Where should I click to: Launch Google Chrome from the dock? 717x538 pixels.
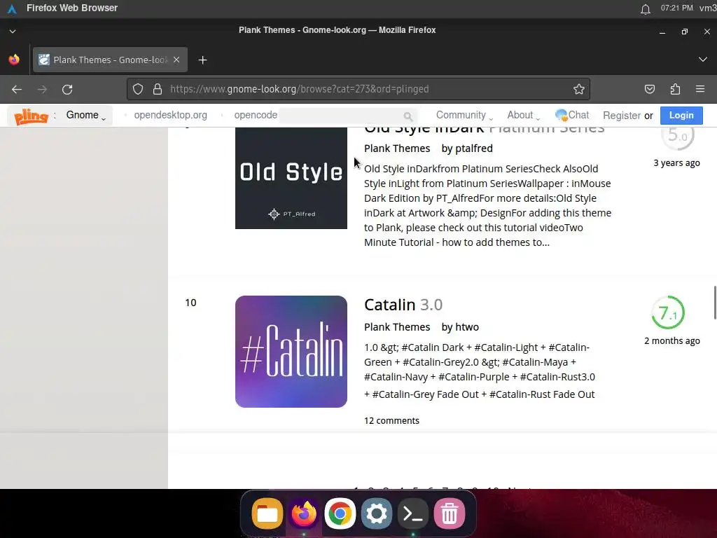click(x=340, y=513)
